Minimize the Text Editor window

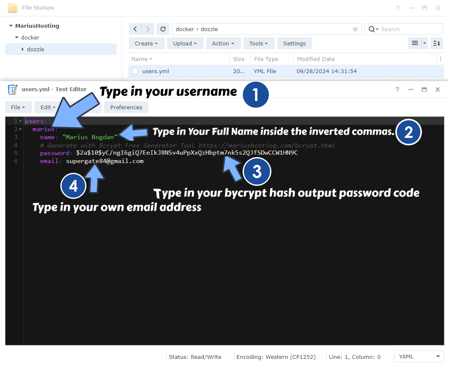pos(411,90)
